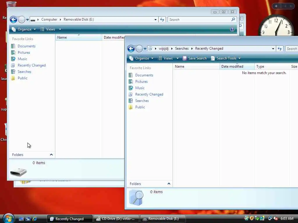Viewport: 298px width, 223px height.
Task: Switch to Removable Disk (E:) taskbar button
Action: (163, 219)
